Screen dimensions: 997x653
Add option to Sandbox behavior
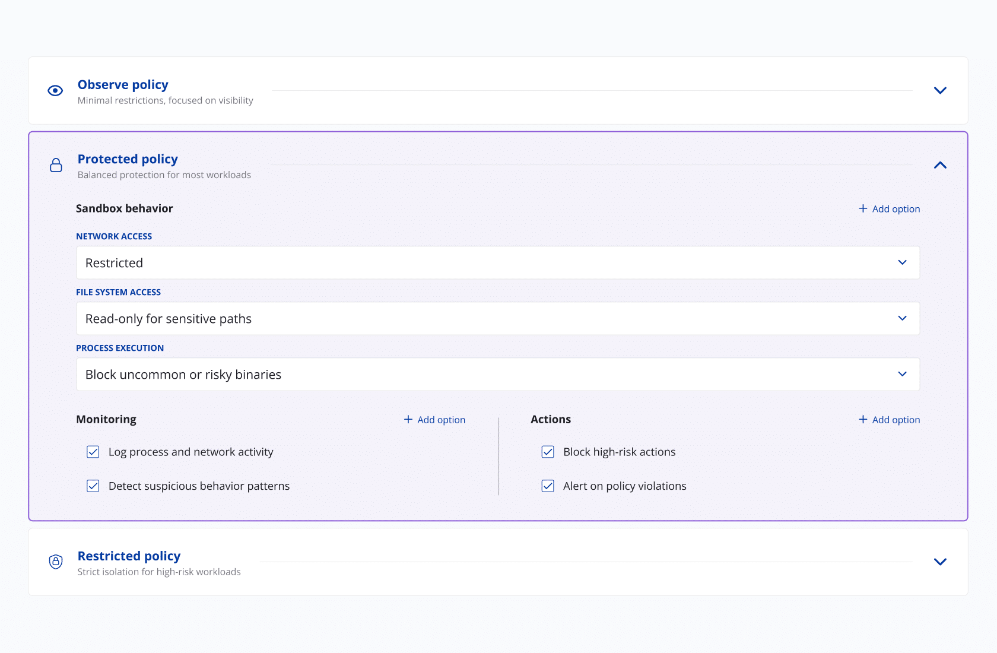pyautogui.click(x=889, y=209)
